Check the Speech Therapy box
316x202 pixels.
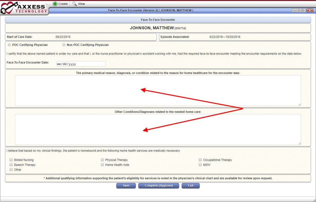click(x=11, y=164)
